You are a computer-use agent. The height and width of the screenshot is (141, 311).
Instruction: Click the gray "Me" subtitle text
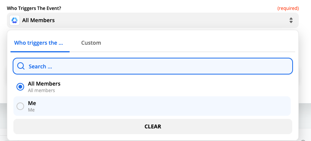(31, 110)
